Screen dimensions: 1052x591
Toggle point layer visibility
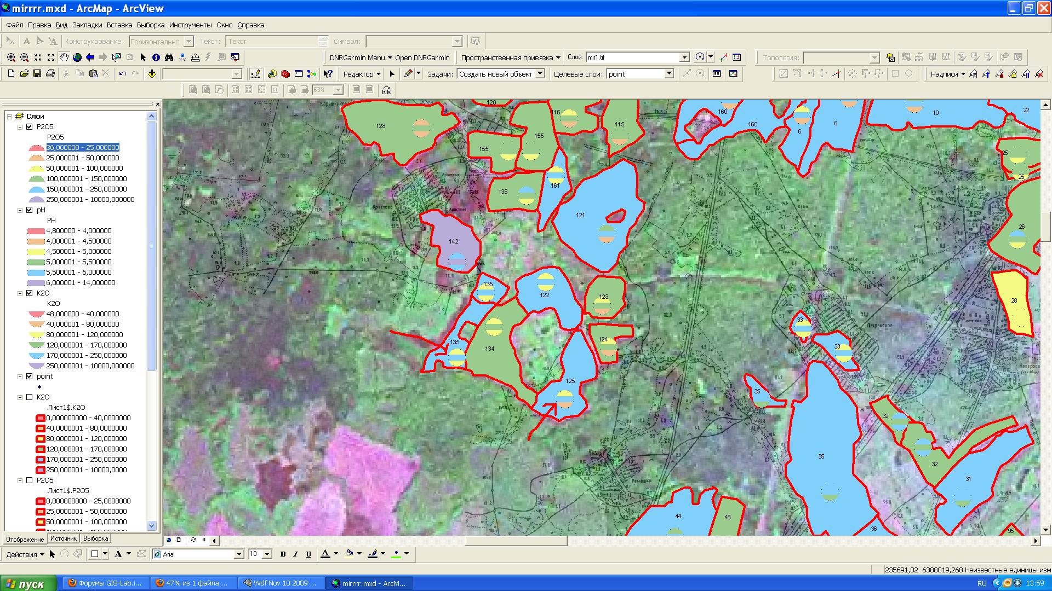(30, 376)
